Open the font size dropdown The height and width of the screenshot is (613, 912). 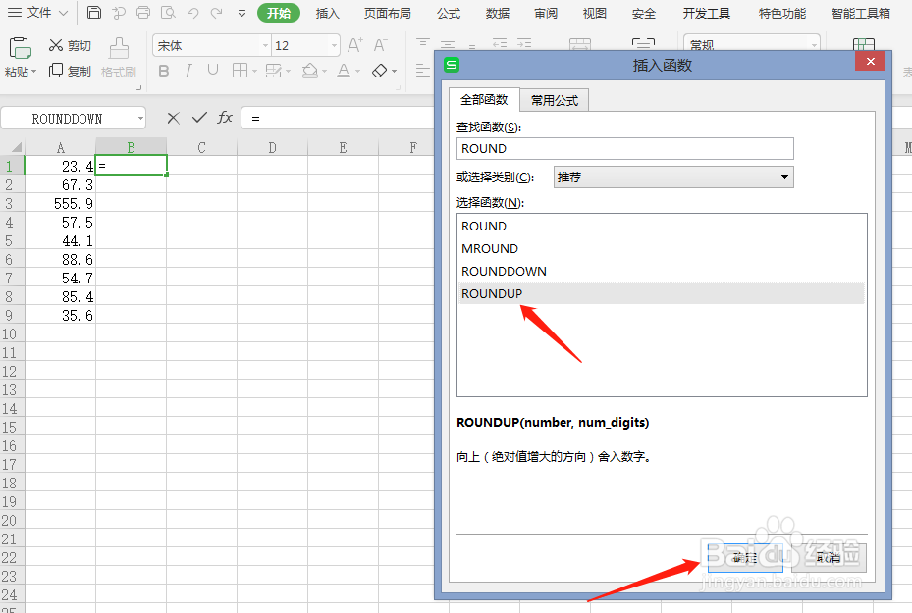pos(333,44)
